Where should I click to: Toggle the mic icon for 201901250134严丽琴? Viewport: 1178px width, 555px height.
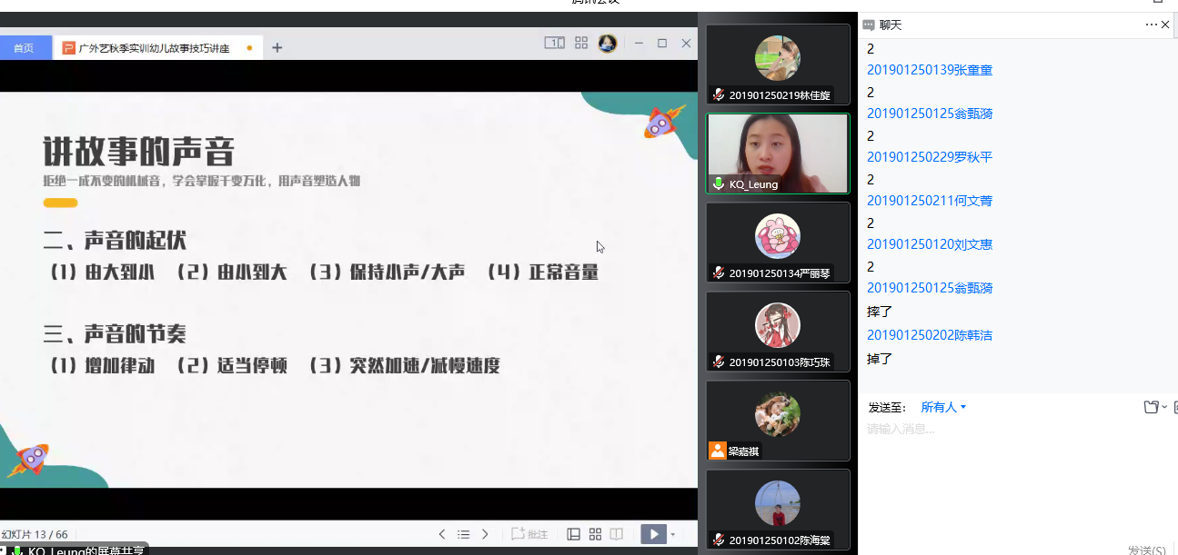point(718,273)
